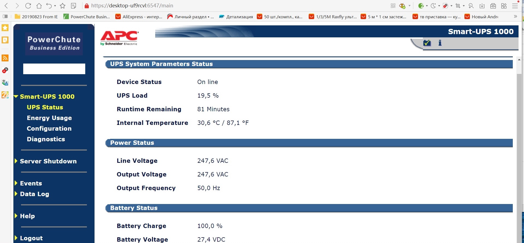Open UPS Status in the navigation menu
Screen dimensions: 524x243
coord(45,107)
